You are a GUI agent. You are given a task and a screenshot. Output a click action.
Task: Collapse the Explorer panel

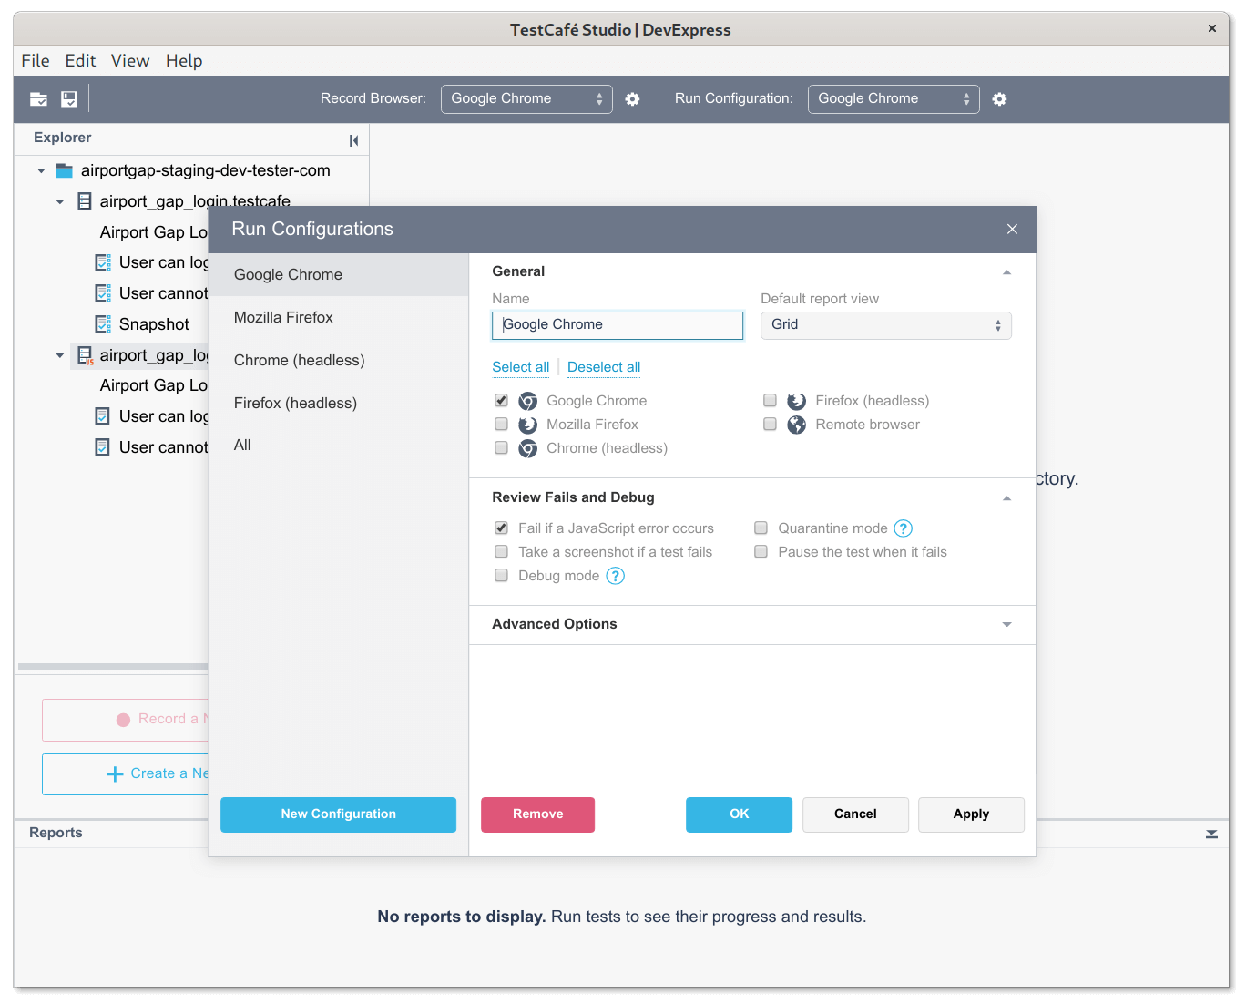(353, 140)
